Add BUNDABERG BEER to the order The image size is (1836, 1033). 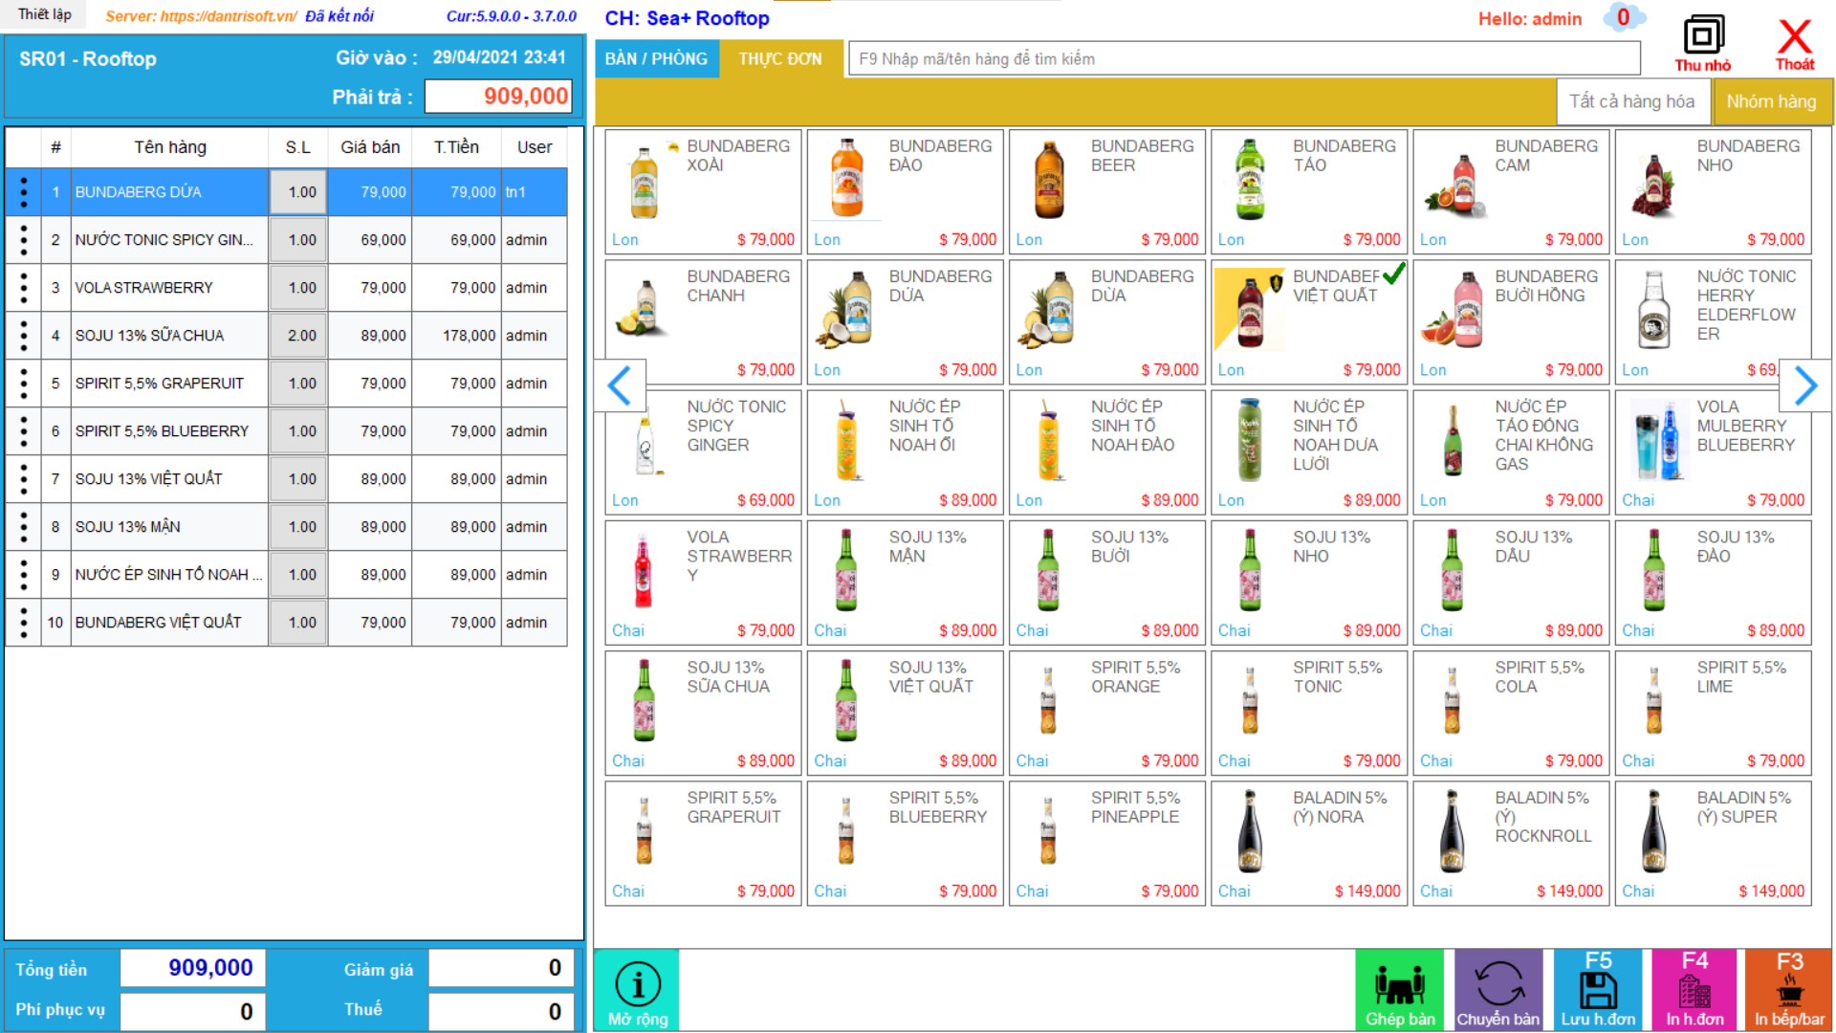point(1107,192)
